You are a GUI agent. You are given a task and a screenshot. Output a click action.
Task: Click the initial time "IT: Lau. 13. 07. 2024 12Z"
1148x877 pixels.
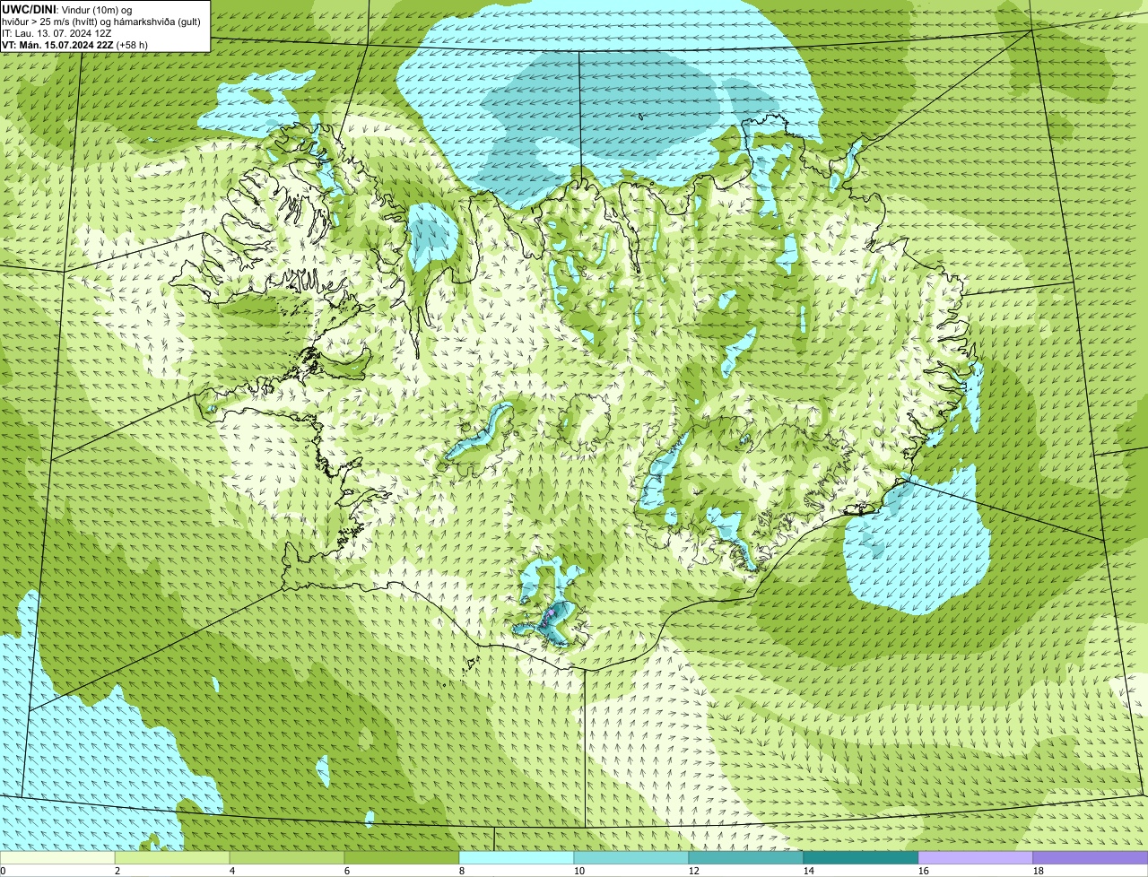click(57, 33)
